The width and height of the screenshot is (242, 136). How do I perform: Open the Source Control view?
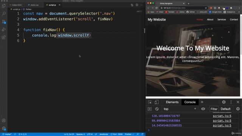[4, 22]
